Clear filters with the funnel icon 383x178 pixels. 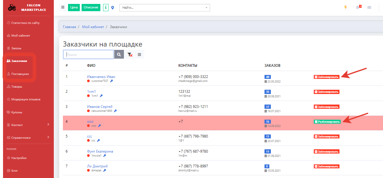point(130,54)
